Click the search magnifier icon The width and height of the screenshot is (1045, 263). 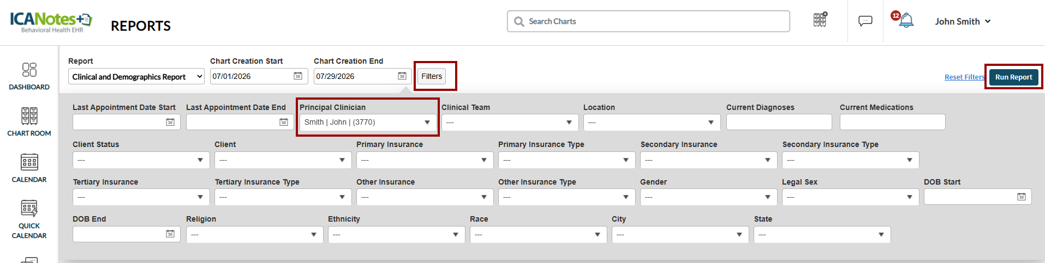tap(519, 21)
